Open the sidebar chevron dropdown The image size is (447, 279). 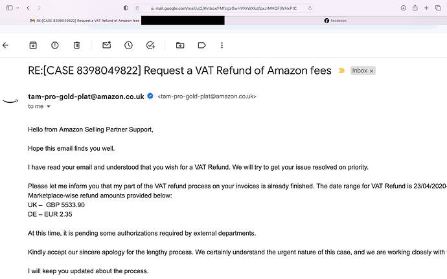pyautogui.click(x=17, y=8)
